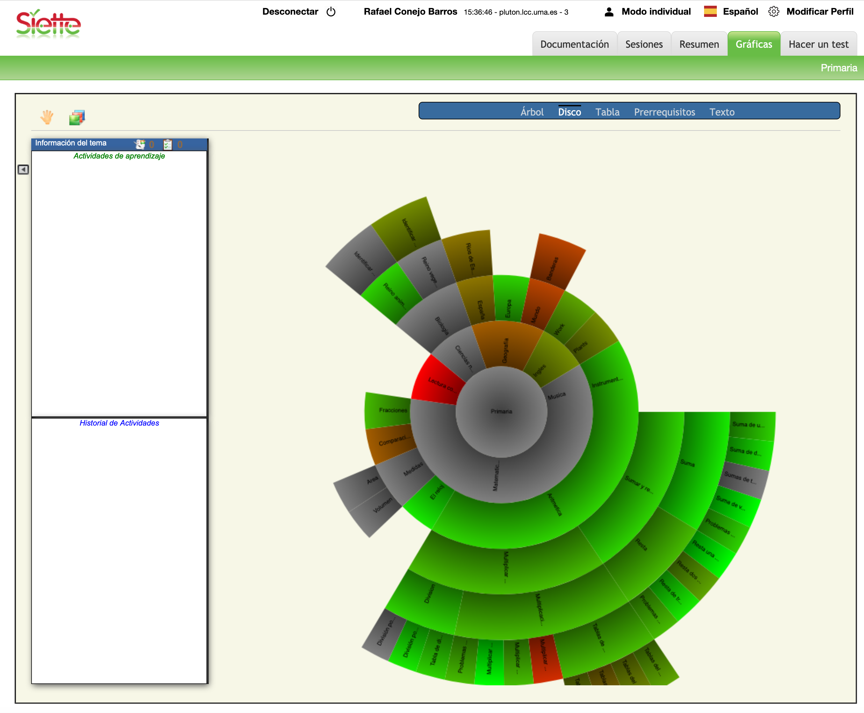Screen dimensions: 864x713
Task: Click the clipboard checklist icon
Action: pyautogui.click(x=168, y=144)
